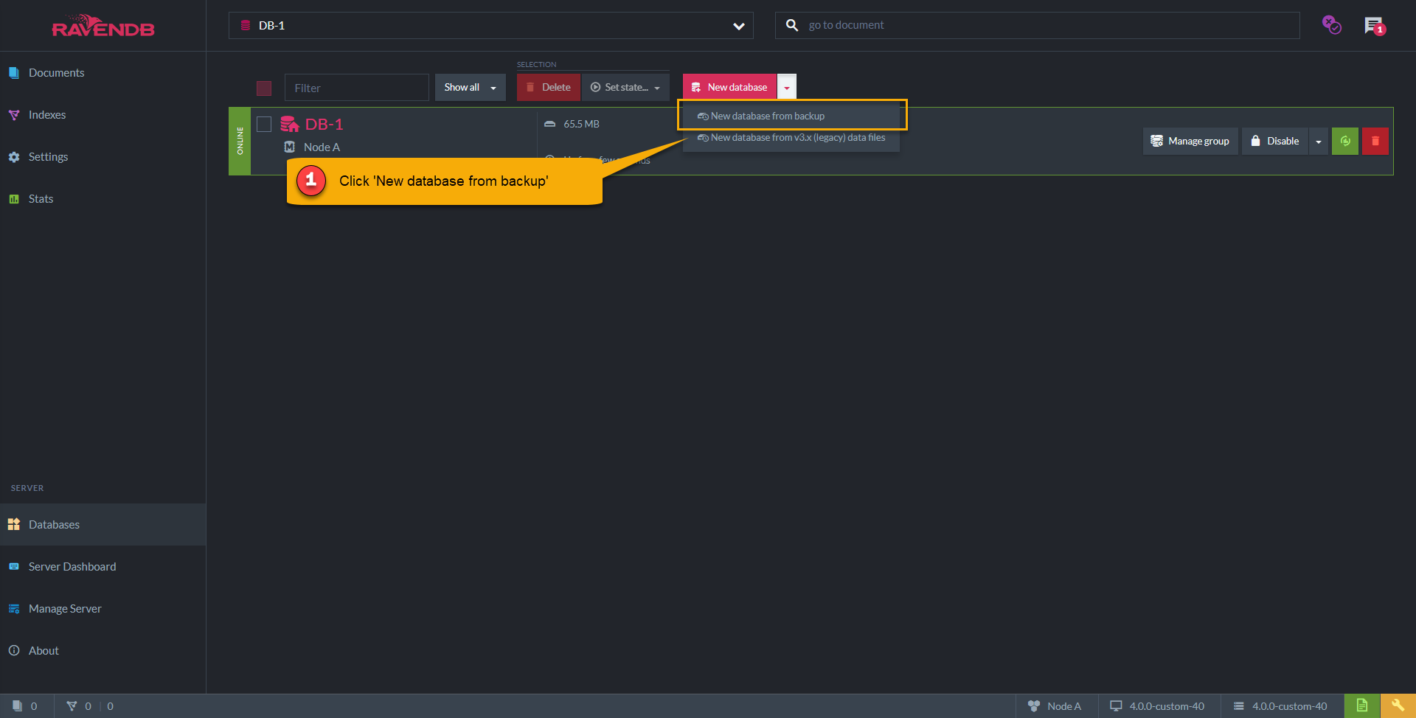Click the Disable database button
The image size is (1416, 718).
pos(1275,142)
